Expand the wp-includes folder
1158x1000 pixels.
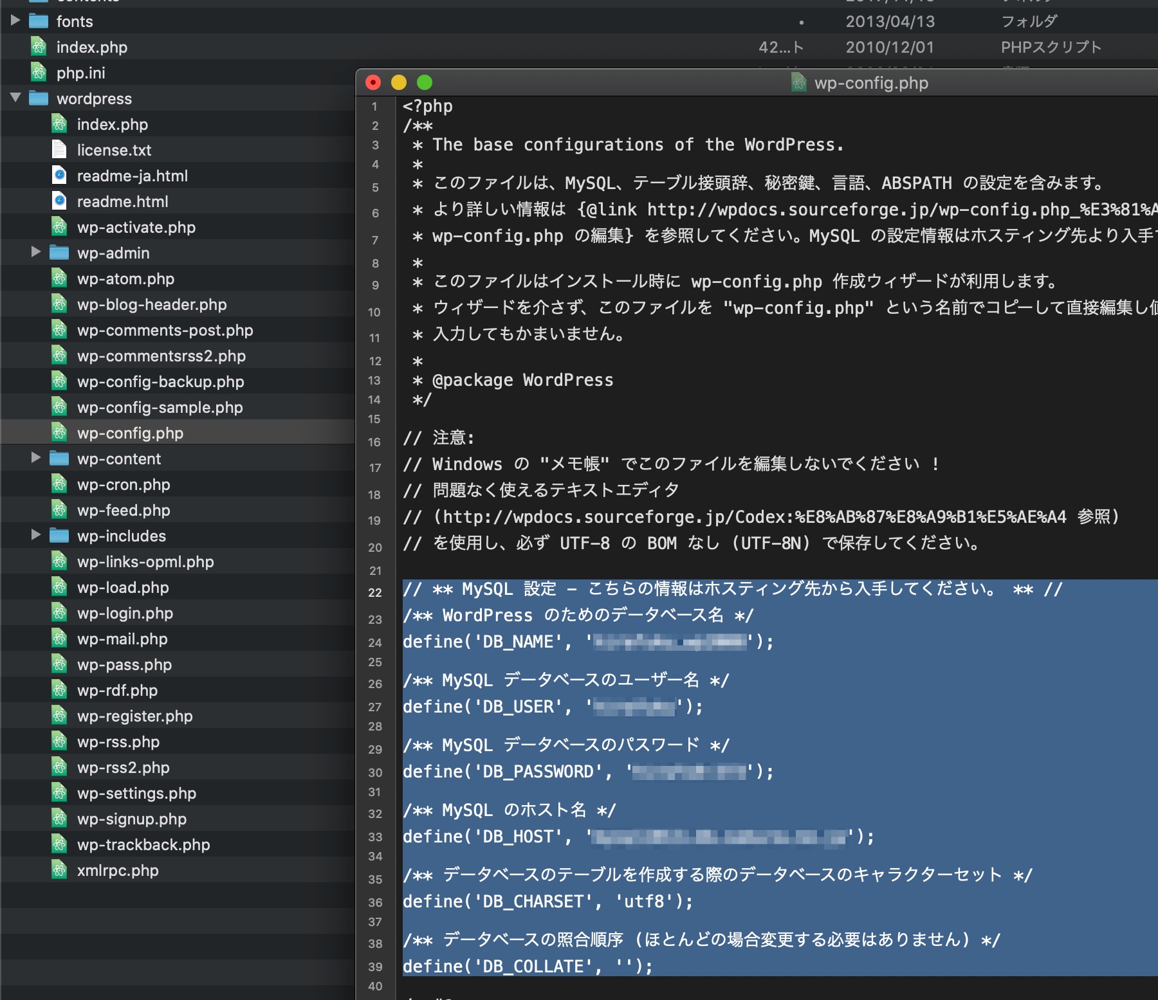[36, 536]
